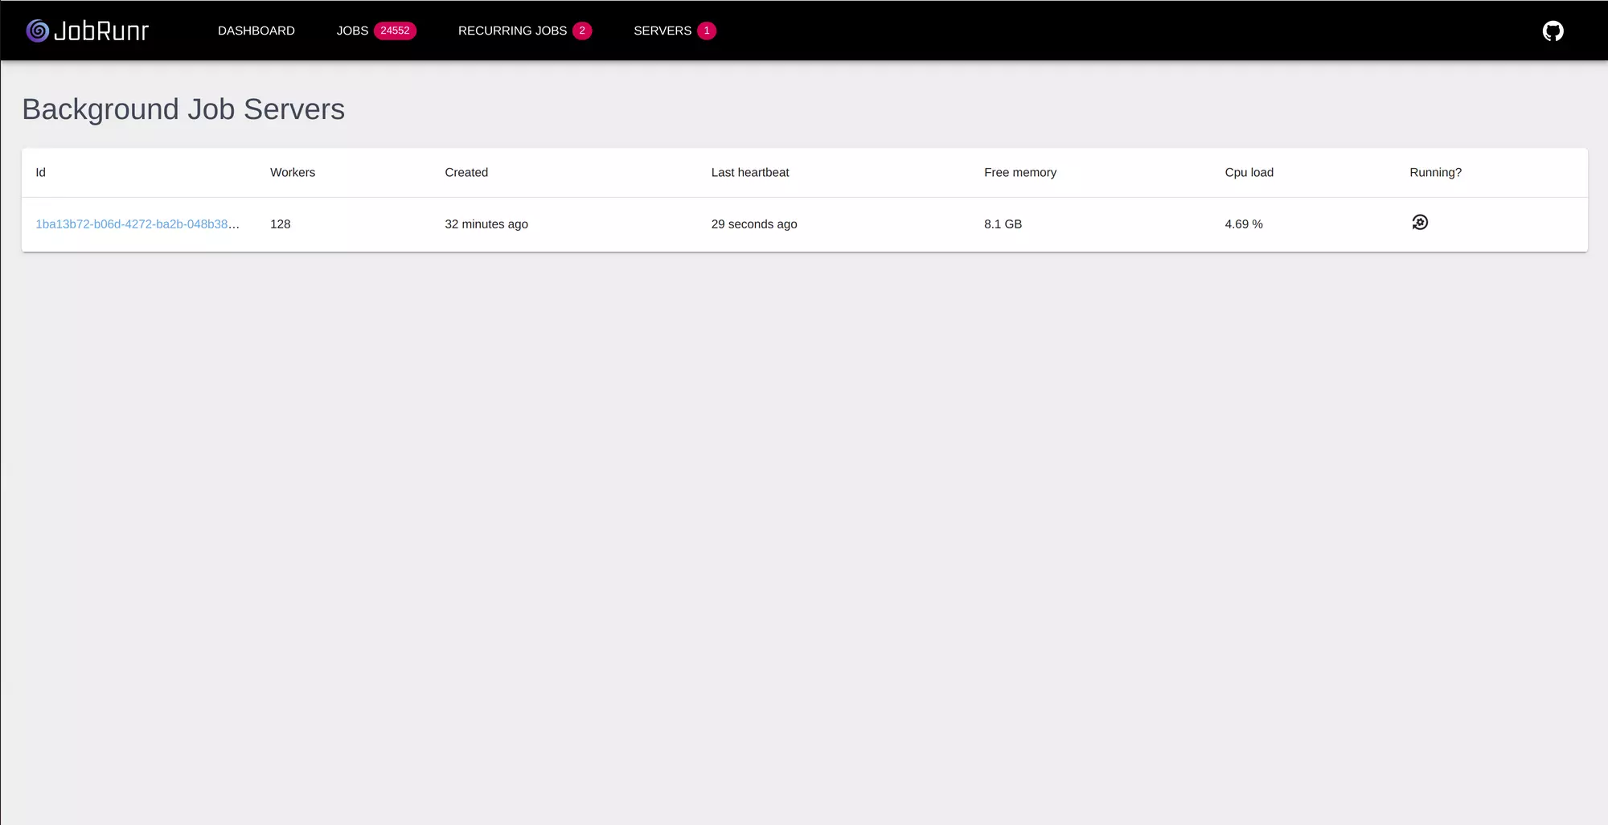
Task: Click the Running? column header
Action: (1435, 172)
